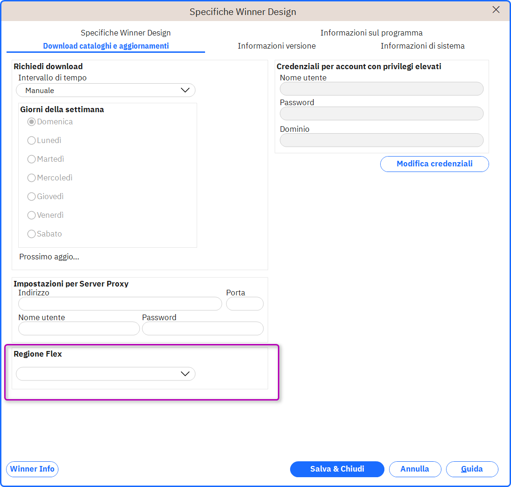The height and width of the screenshot is (487, 511).
Task: Focus the credentials Password field
Action: point(382,114)
